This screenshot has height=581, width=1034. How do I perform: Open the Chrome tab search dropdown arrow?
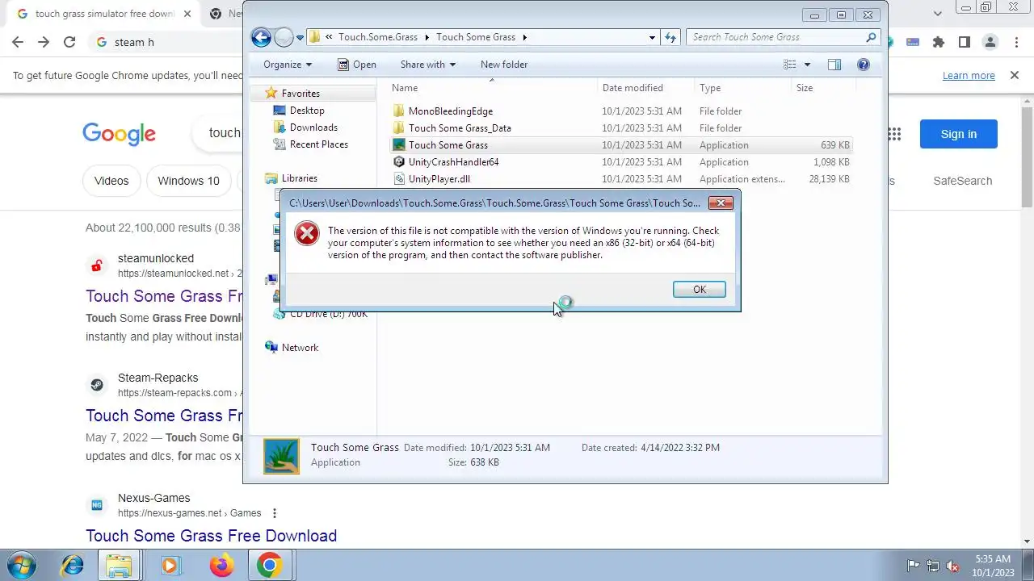[x=937, y=14]
